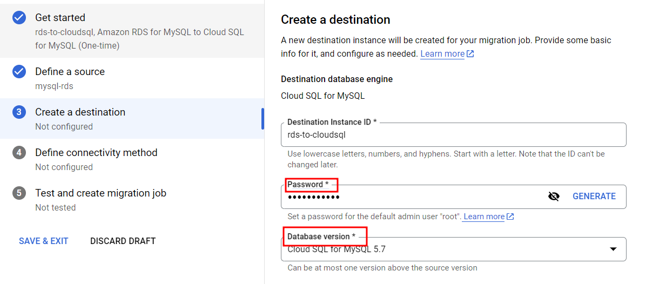Open the Get started step
Viewport: 646px width, 284px height.
tap(132, 31)
